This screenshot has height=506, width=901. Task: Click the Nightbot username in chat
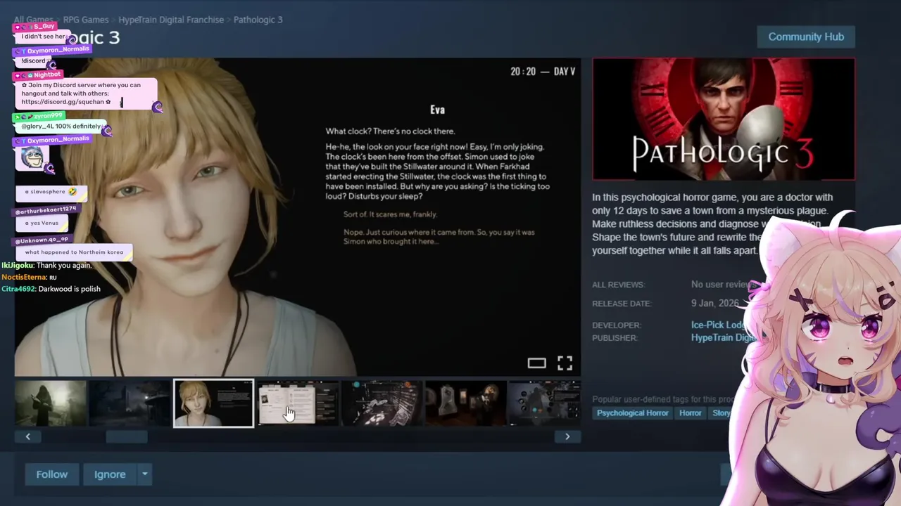47,74
